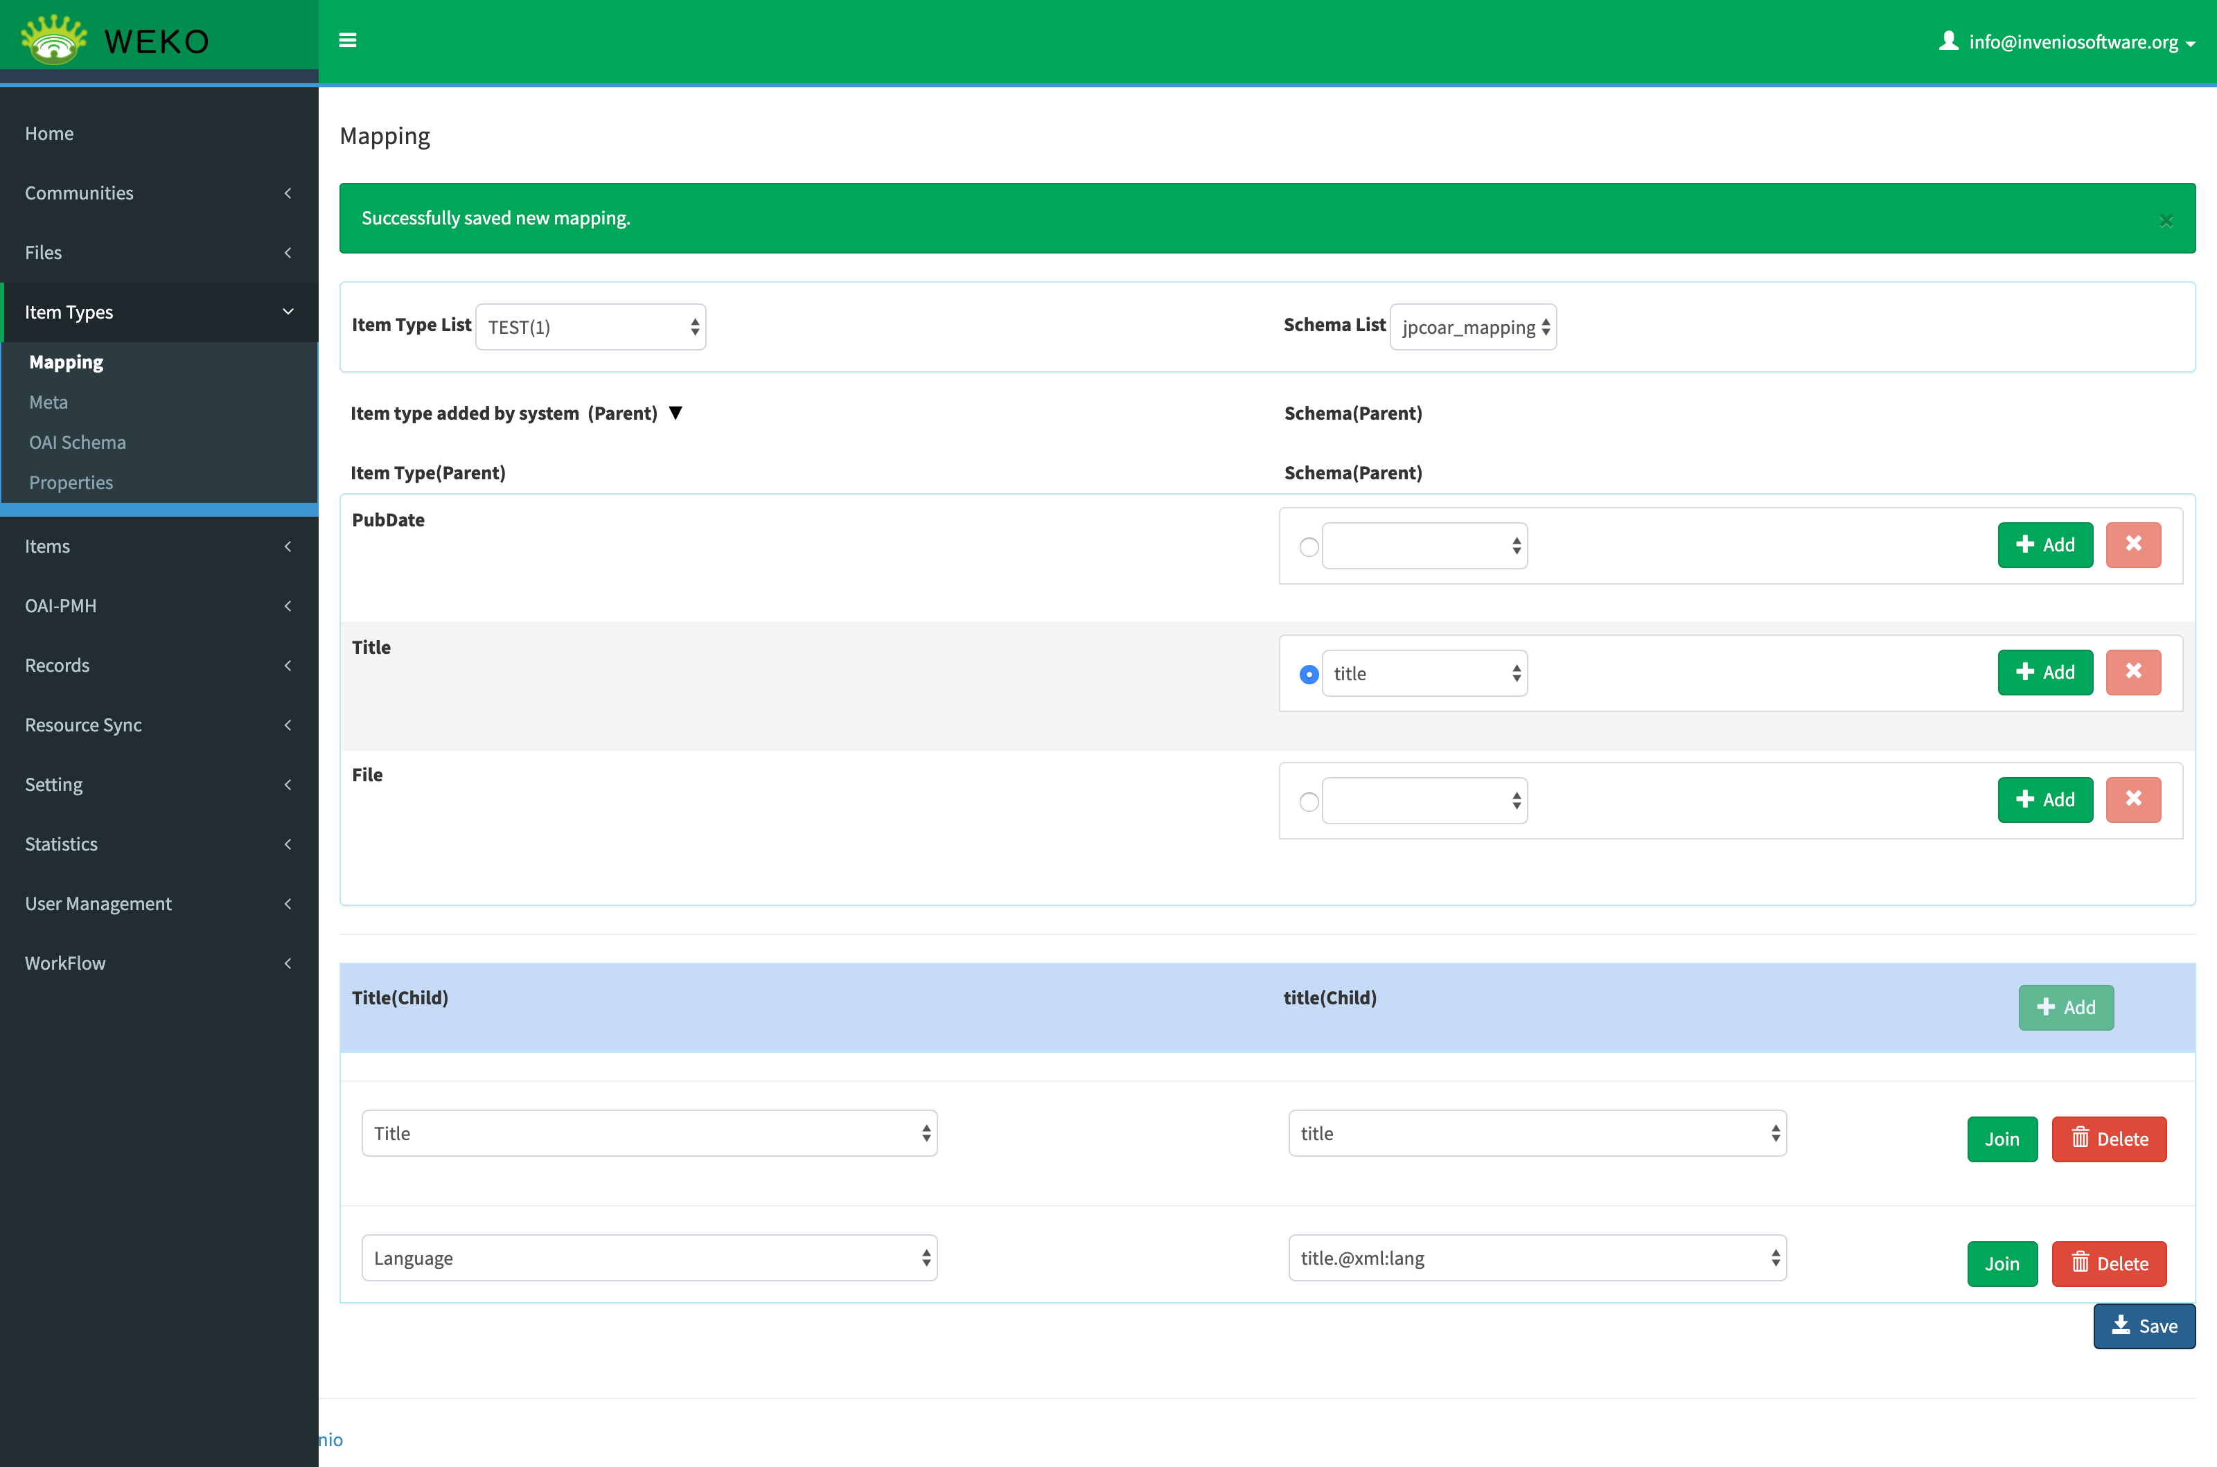The image size is (2217, 1467).
Task: Click the hamburger menu icon
Action: (x=347, y=40)
